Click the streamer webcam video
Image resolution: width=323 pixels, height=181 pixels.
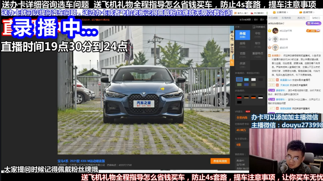pyautogui.click(x=286, y=151)
